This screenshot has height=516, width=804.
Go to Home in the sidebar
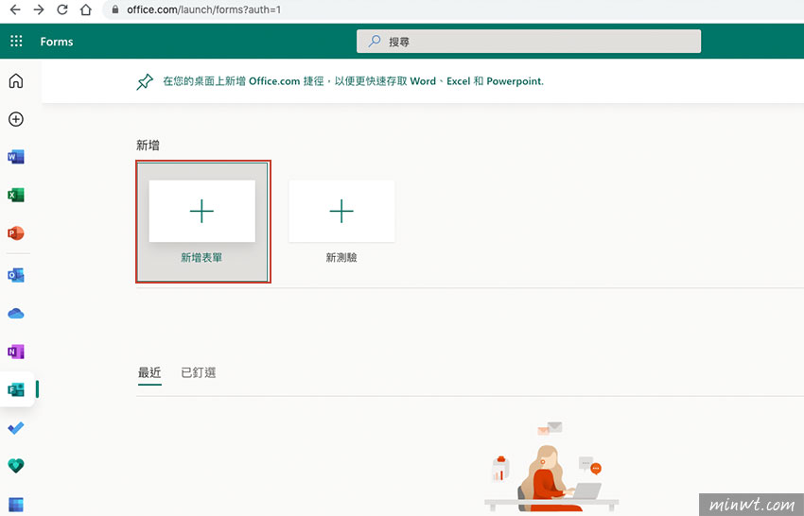(x=16, y=81)
